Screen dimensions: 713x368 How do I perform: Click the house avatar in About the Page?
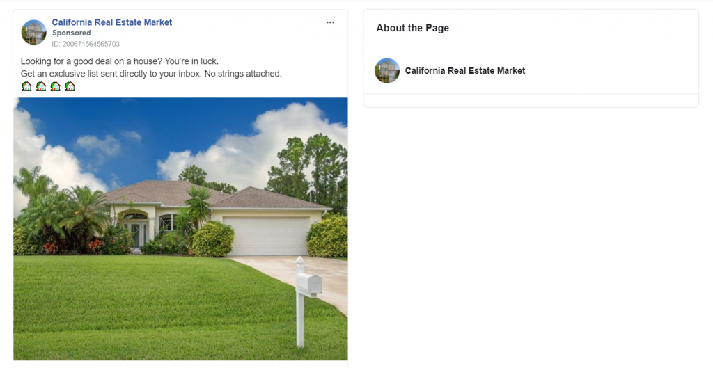[x=387, y=70]
